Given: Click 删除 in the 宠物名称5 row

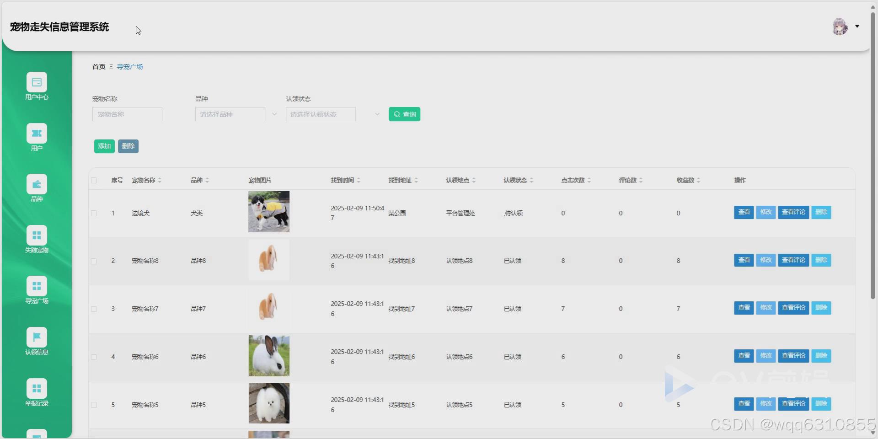Looking at the screenshot, I should [x=821, y=404].
